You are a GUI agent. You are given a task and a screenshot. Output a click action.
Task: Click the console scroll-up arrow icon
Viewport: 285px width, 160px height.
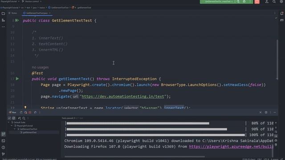tap(276, 123)
